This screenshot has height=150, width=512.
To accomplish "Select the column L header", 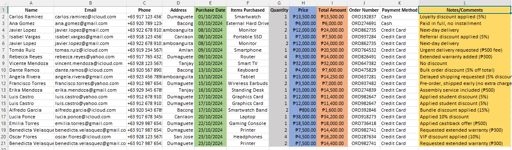I will point(465,3).
